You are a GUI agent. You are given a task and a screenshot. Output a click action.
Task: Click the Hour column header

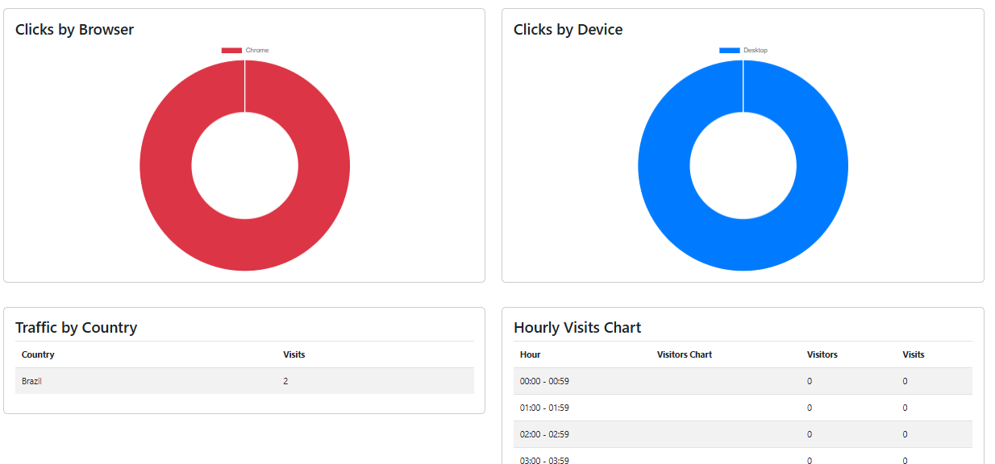pyautogui.click(x=530, y=354)
